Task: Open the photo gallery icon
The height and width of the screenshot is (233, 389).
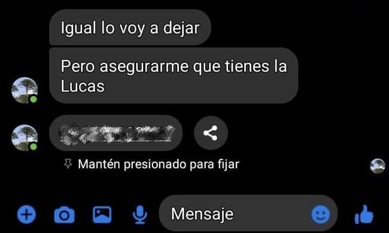Action: pyautogui.click(x=102, y=214)
